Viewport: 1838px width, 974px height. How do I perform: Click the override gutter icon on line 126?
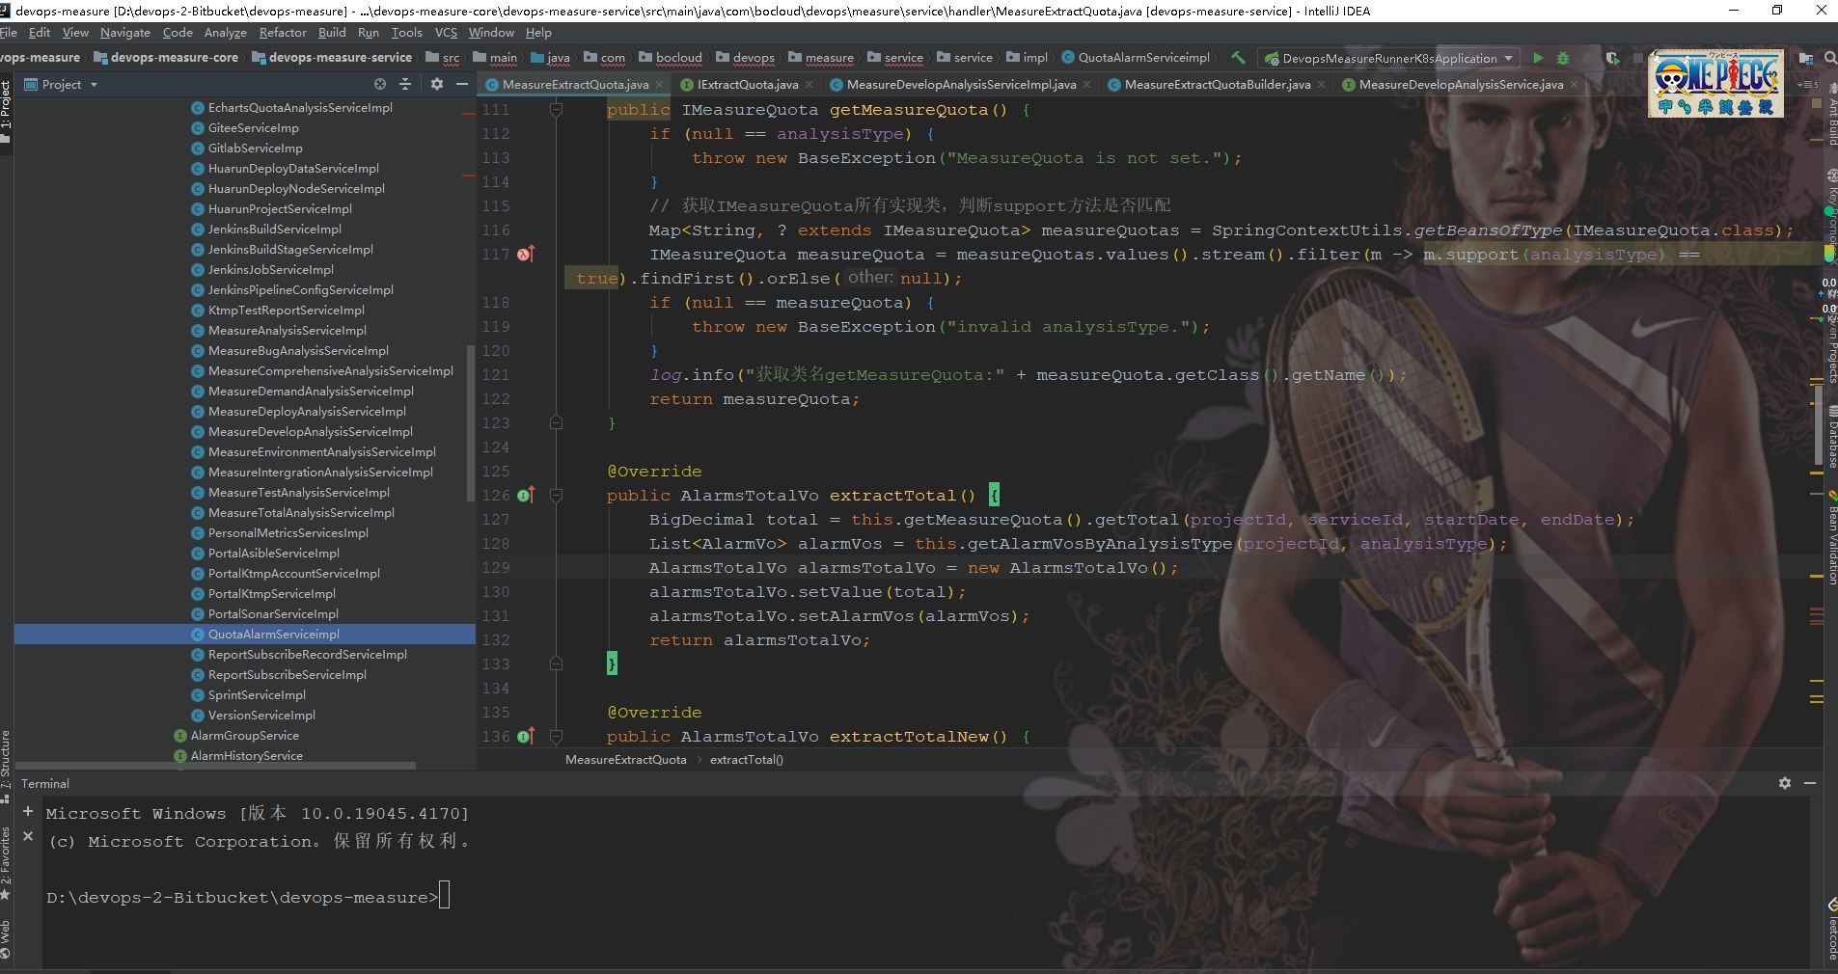click(x=526, y=495)
